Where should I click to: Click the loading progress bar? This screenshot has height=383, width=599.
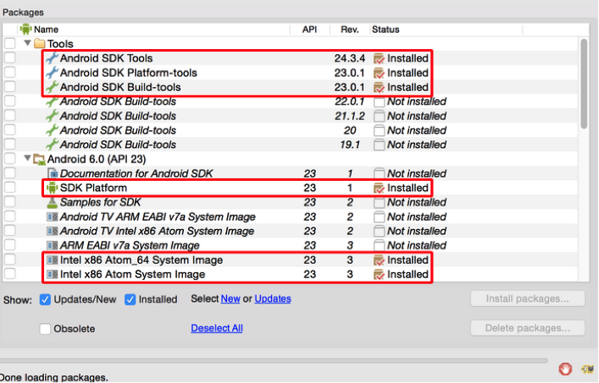tap(274, 360)
